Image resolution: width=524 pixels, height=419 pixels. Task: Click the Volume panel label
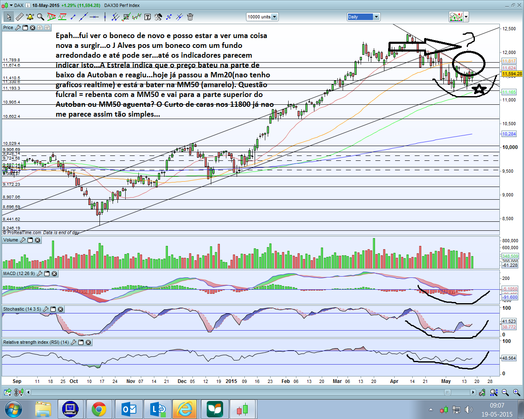click(11, 240)
